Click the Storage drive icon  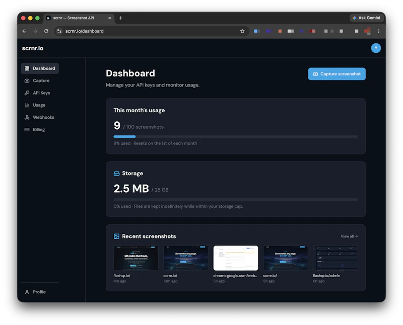coord(117,173)
